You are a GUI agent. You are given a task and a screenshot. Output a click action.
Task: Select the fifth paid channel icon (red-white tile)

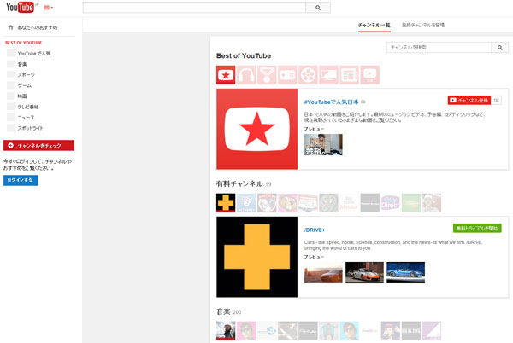[x=308, y=203]
